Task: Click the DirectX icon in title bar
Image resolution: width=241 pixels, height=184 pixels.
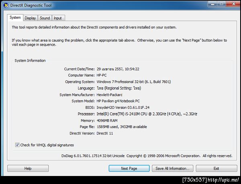Action: pyautogui.click(x=6, y=5)
